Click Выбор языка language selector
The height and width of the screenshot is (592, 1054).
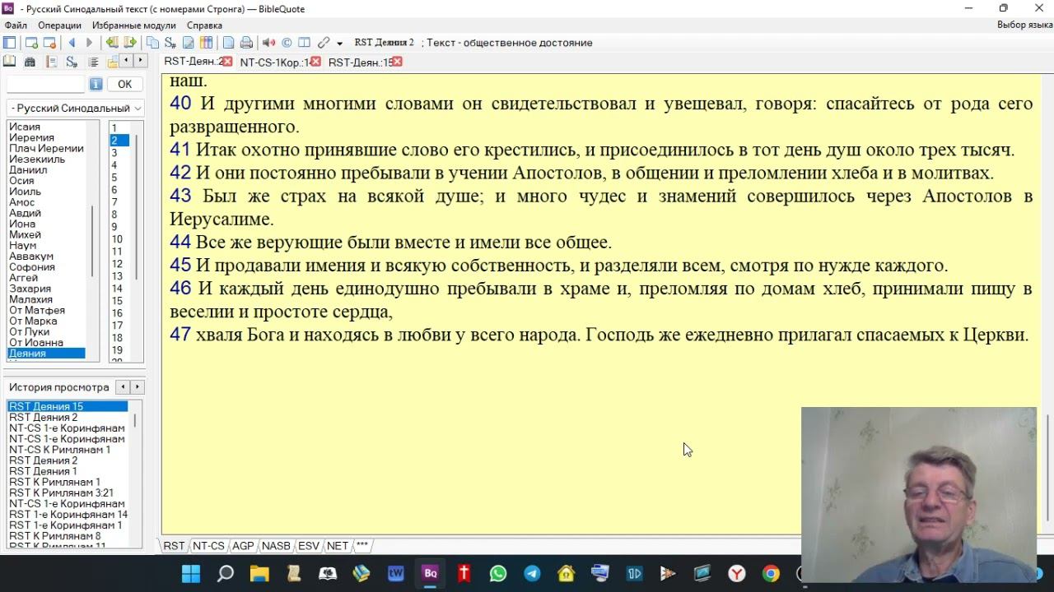coord(1024,25)
